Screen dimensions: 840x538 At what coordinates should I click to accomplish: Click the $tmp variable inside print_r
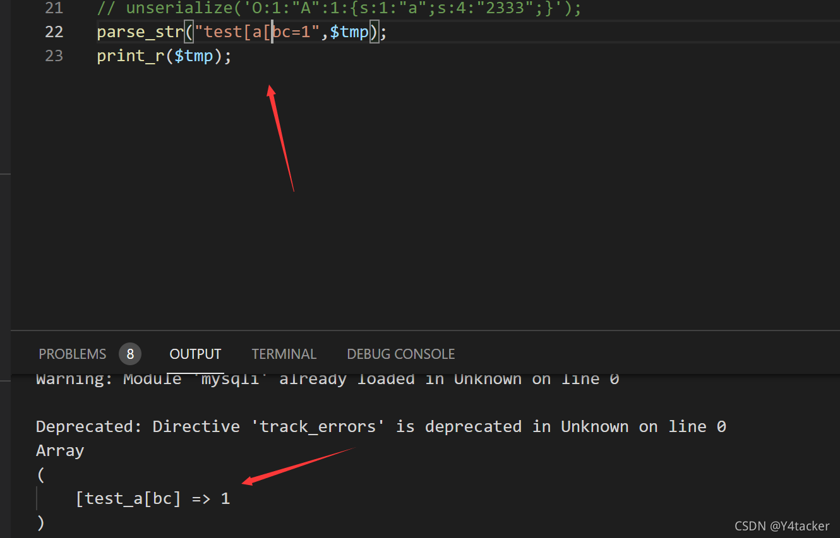click(194, 56)
